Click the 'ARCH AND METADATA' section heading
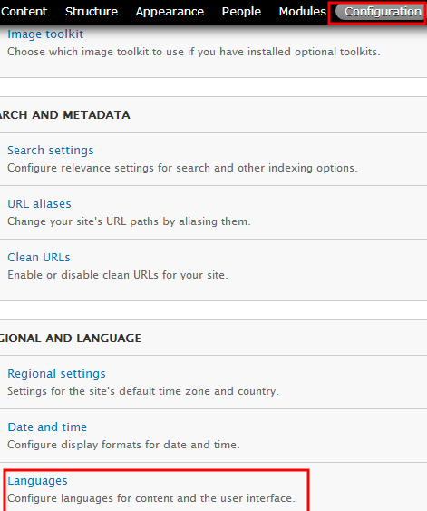This screenshot has height=511, width=427. (64, 115)
